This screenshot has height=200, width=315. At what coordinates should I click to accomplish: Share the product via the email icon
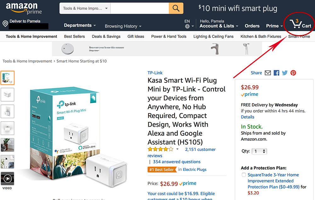[268, 73]
